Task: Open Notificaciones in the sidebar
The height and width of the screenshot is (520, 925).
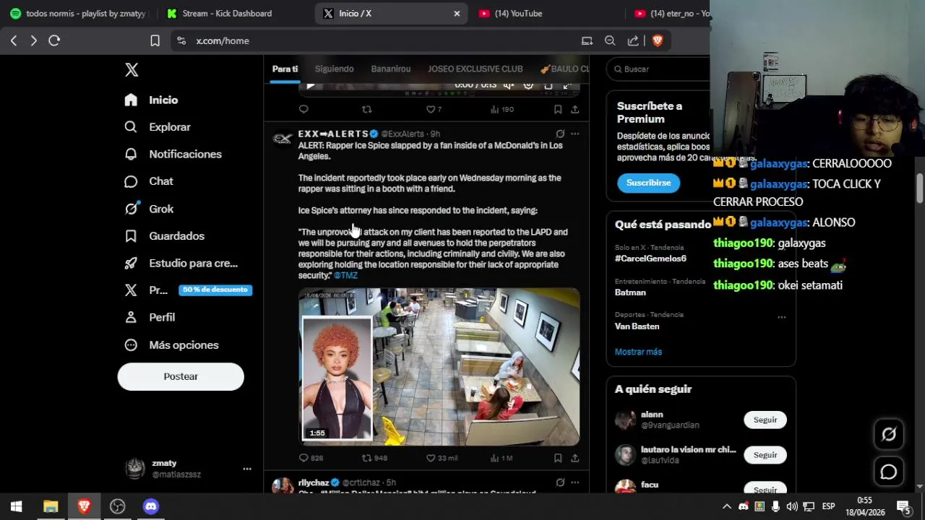Action: coord(173,155)
